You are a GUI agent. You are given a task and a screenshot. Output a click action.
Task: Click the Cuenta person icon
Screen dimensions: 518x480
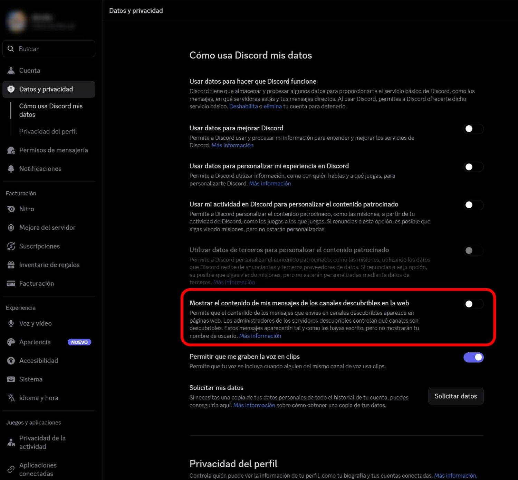[11, 71]
